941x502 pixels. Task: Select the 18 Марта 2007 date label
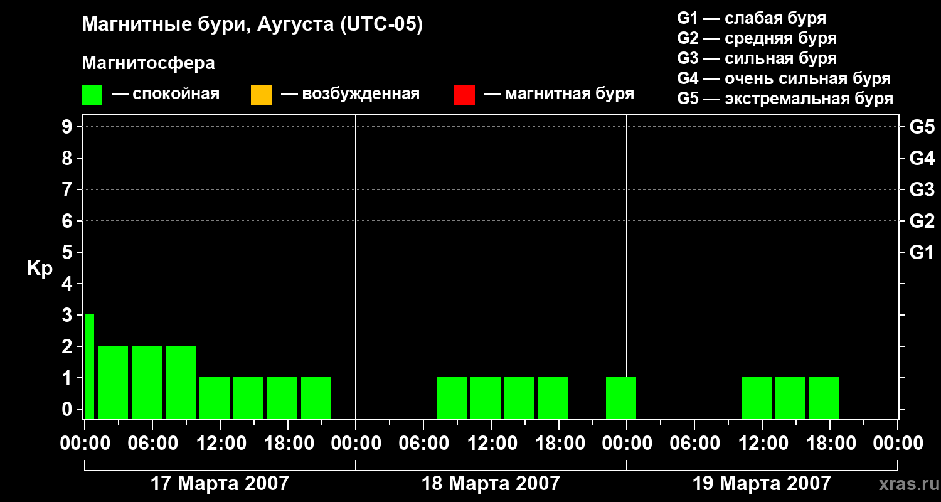491,484
